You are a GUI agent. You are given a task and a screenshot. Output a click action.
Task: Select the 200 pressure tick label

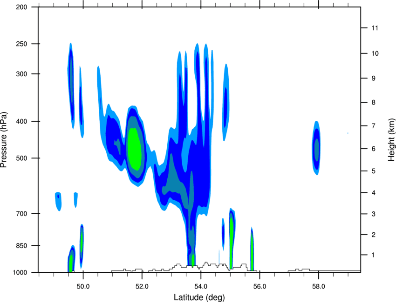pos(22,7)
